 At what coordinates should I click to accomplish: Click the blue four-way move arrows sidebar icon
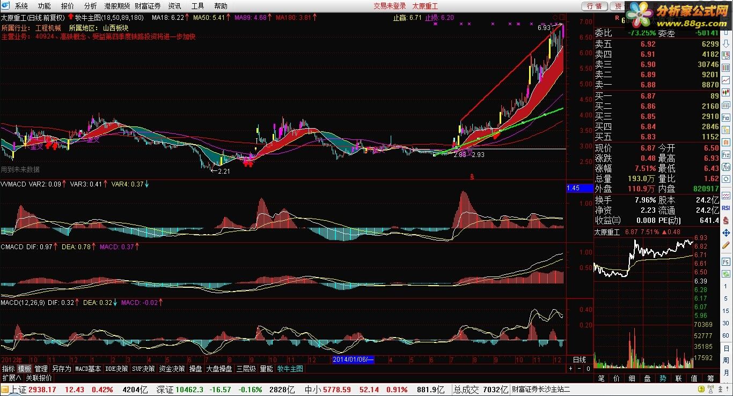click(725, 233)
